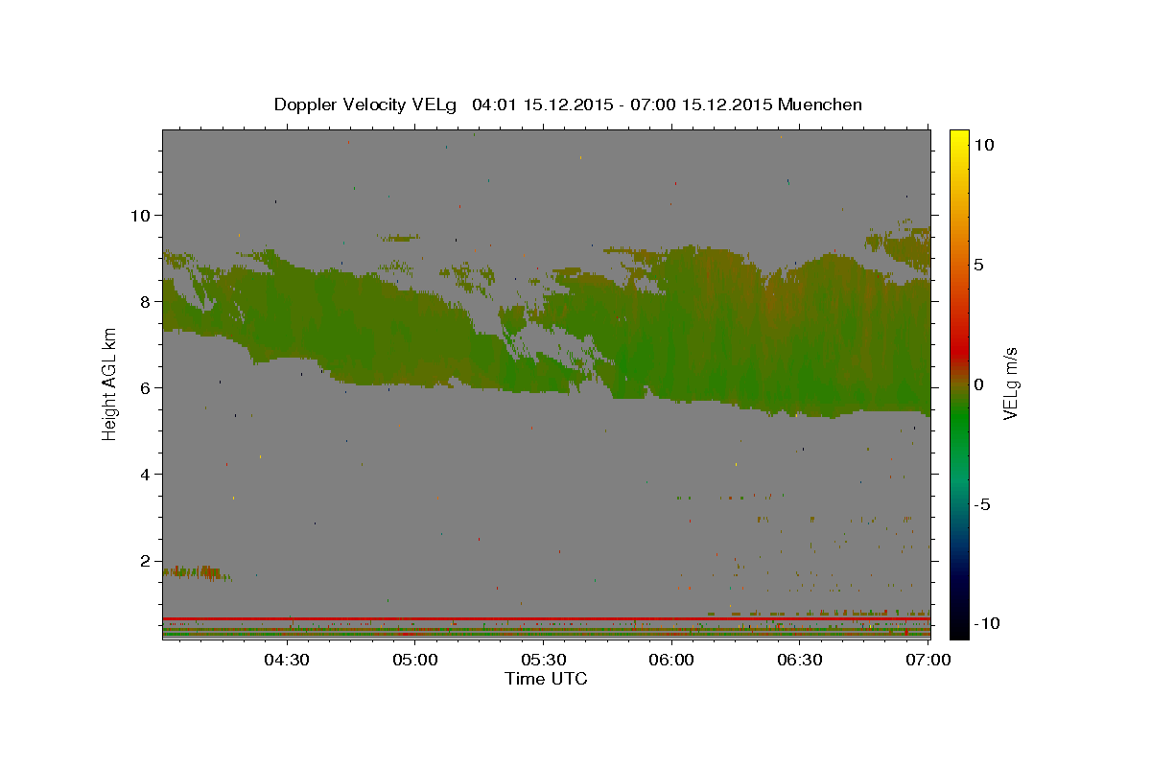Click the height axis label '10'

[x=140, y=215]
